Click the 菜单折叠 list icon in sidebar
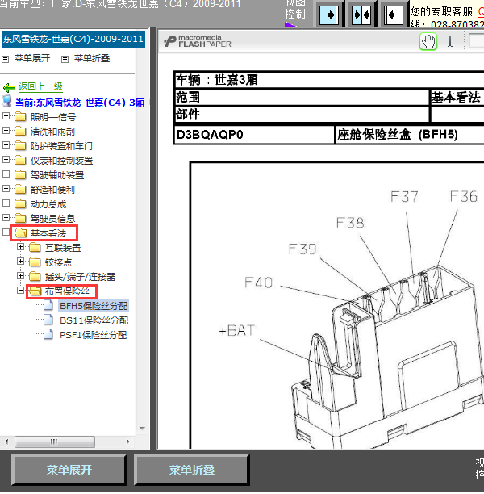Image resolution: width=484 pixels, height=494 pixels. [x=65, y=59]
